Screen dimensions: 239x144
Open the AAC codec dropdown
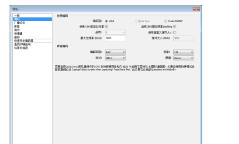(x=115, y=52)
